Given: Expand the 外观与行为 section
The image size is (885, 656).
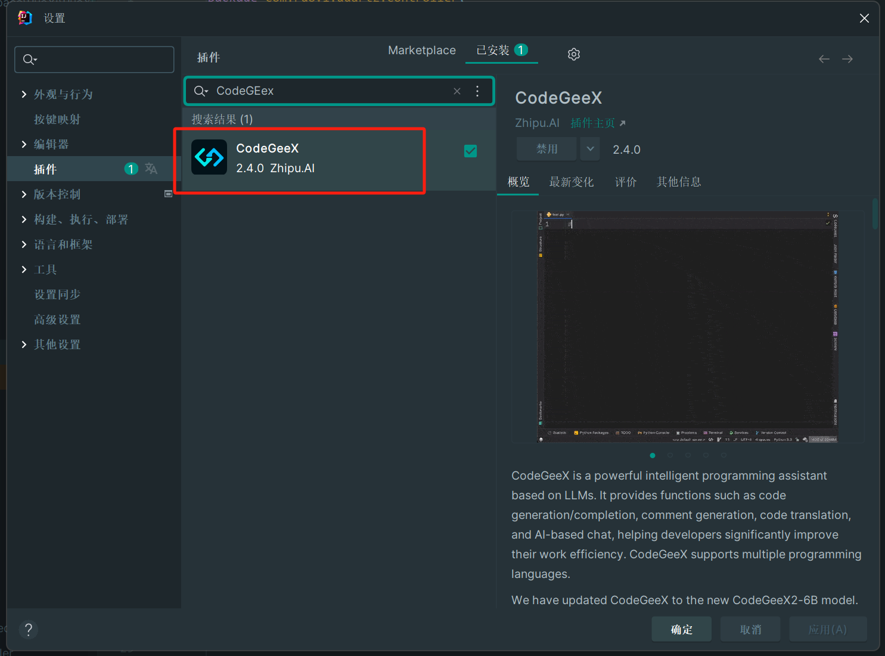Looking at the screenshot, I should pyautogui.click(x=24, y=94).
